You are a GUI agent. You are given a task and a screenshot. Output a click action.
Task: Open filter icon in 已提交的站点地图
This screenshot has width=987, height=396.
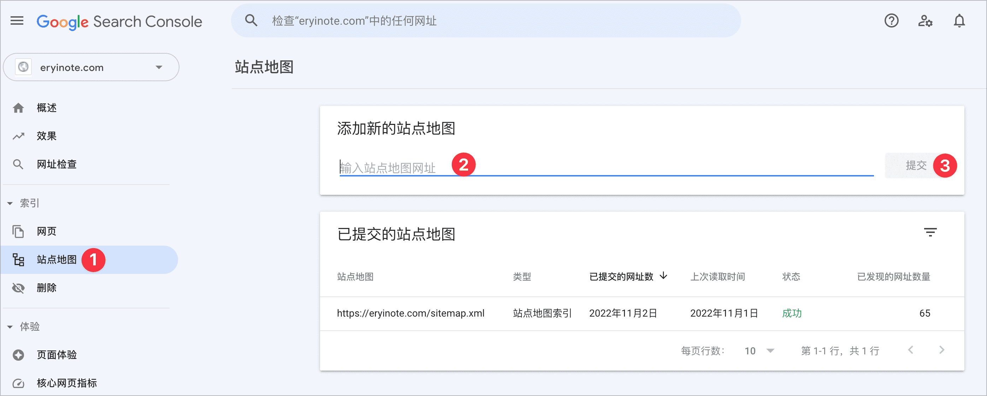pyautogui.click(x=930, y=232)
